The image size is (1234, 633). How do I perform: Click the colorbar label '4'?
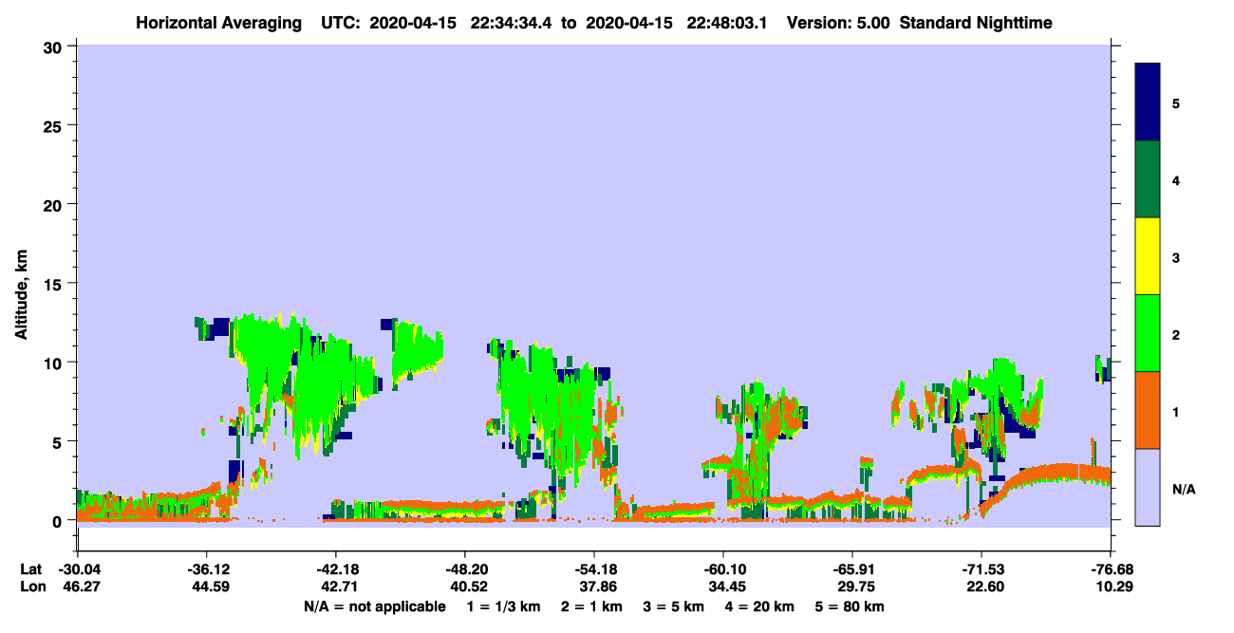pyautogui.click(x=1176, y=180)
